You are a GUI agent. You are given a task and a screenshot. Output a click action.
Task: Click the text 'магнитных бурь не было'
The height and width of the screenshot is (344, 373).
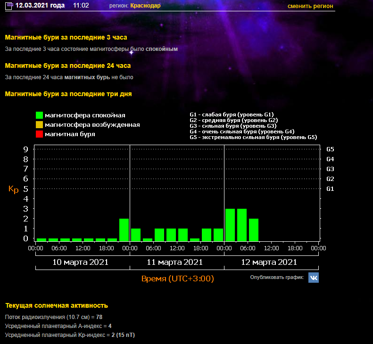click(x=99, y=77)
